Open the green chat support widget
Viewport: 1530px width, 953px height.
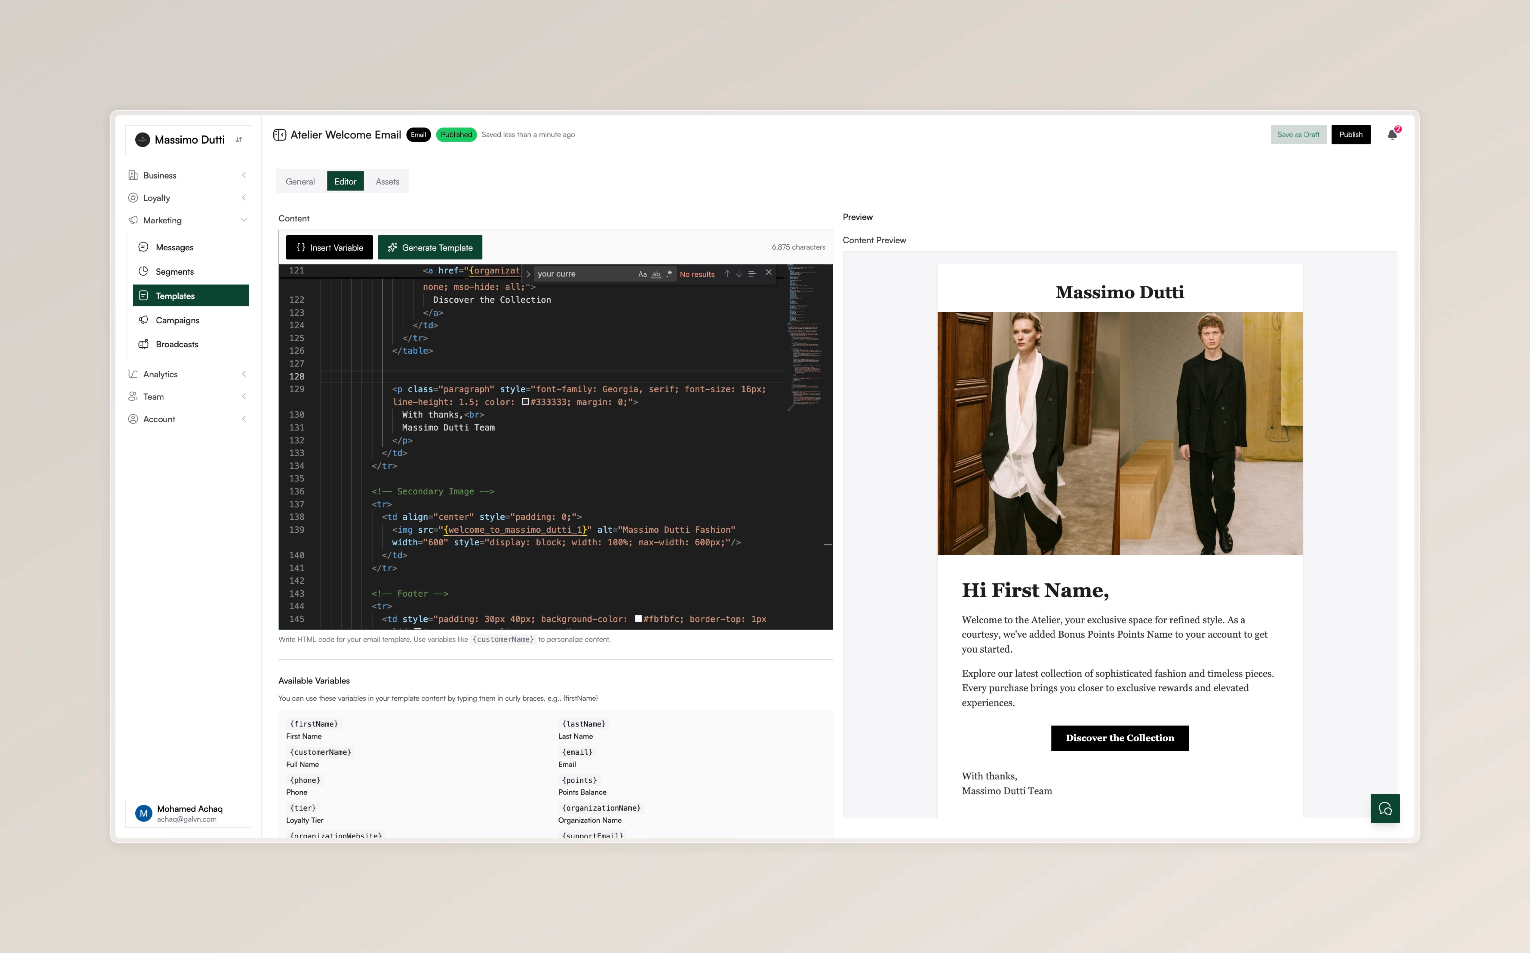pyautogui.click(x=1385, y=809)
